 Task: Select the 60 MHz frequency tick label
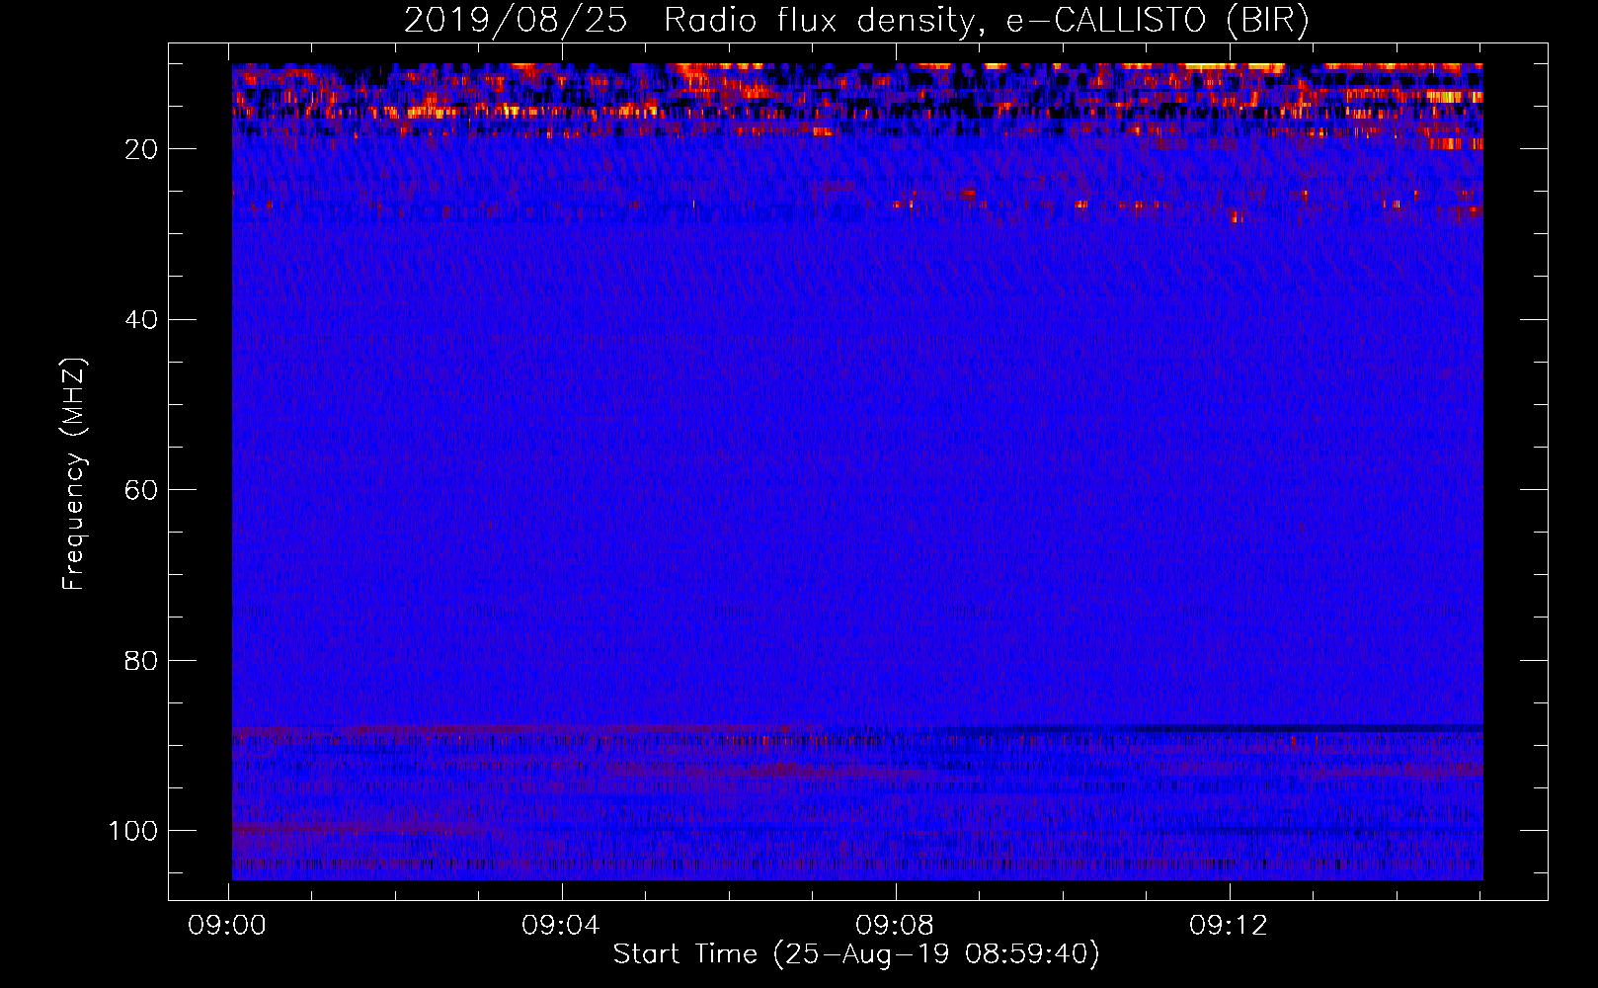point(142,490)
